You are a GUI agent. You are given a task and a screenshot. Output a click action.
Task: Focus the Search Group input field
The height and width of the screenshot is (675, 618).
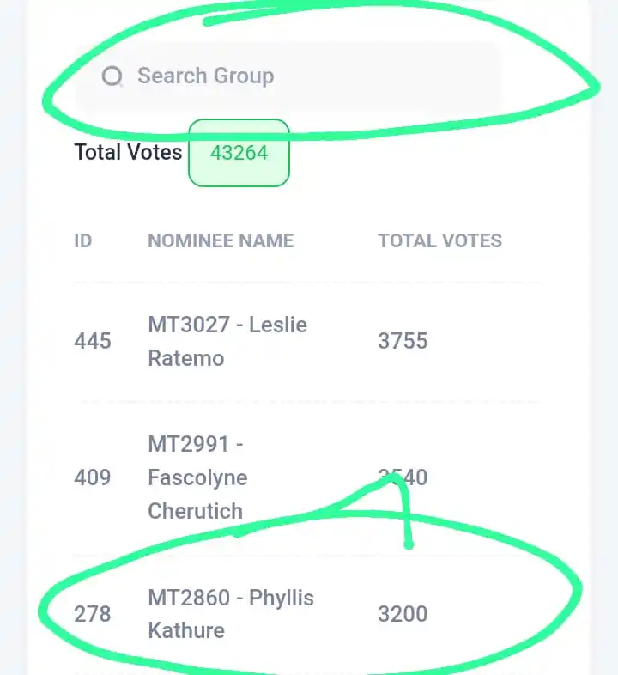(x=288, y=76)
